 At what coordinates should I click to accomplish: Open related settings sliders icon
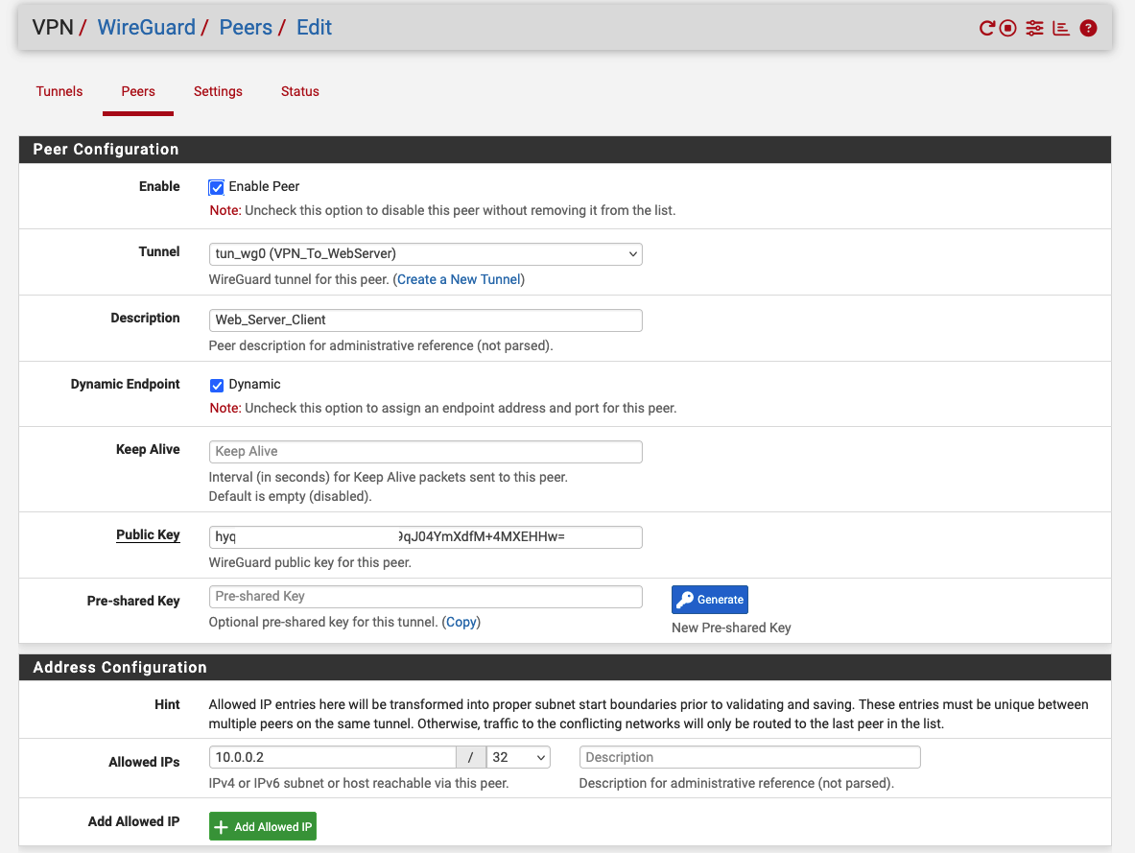pos(1034,28)
